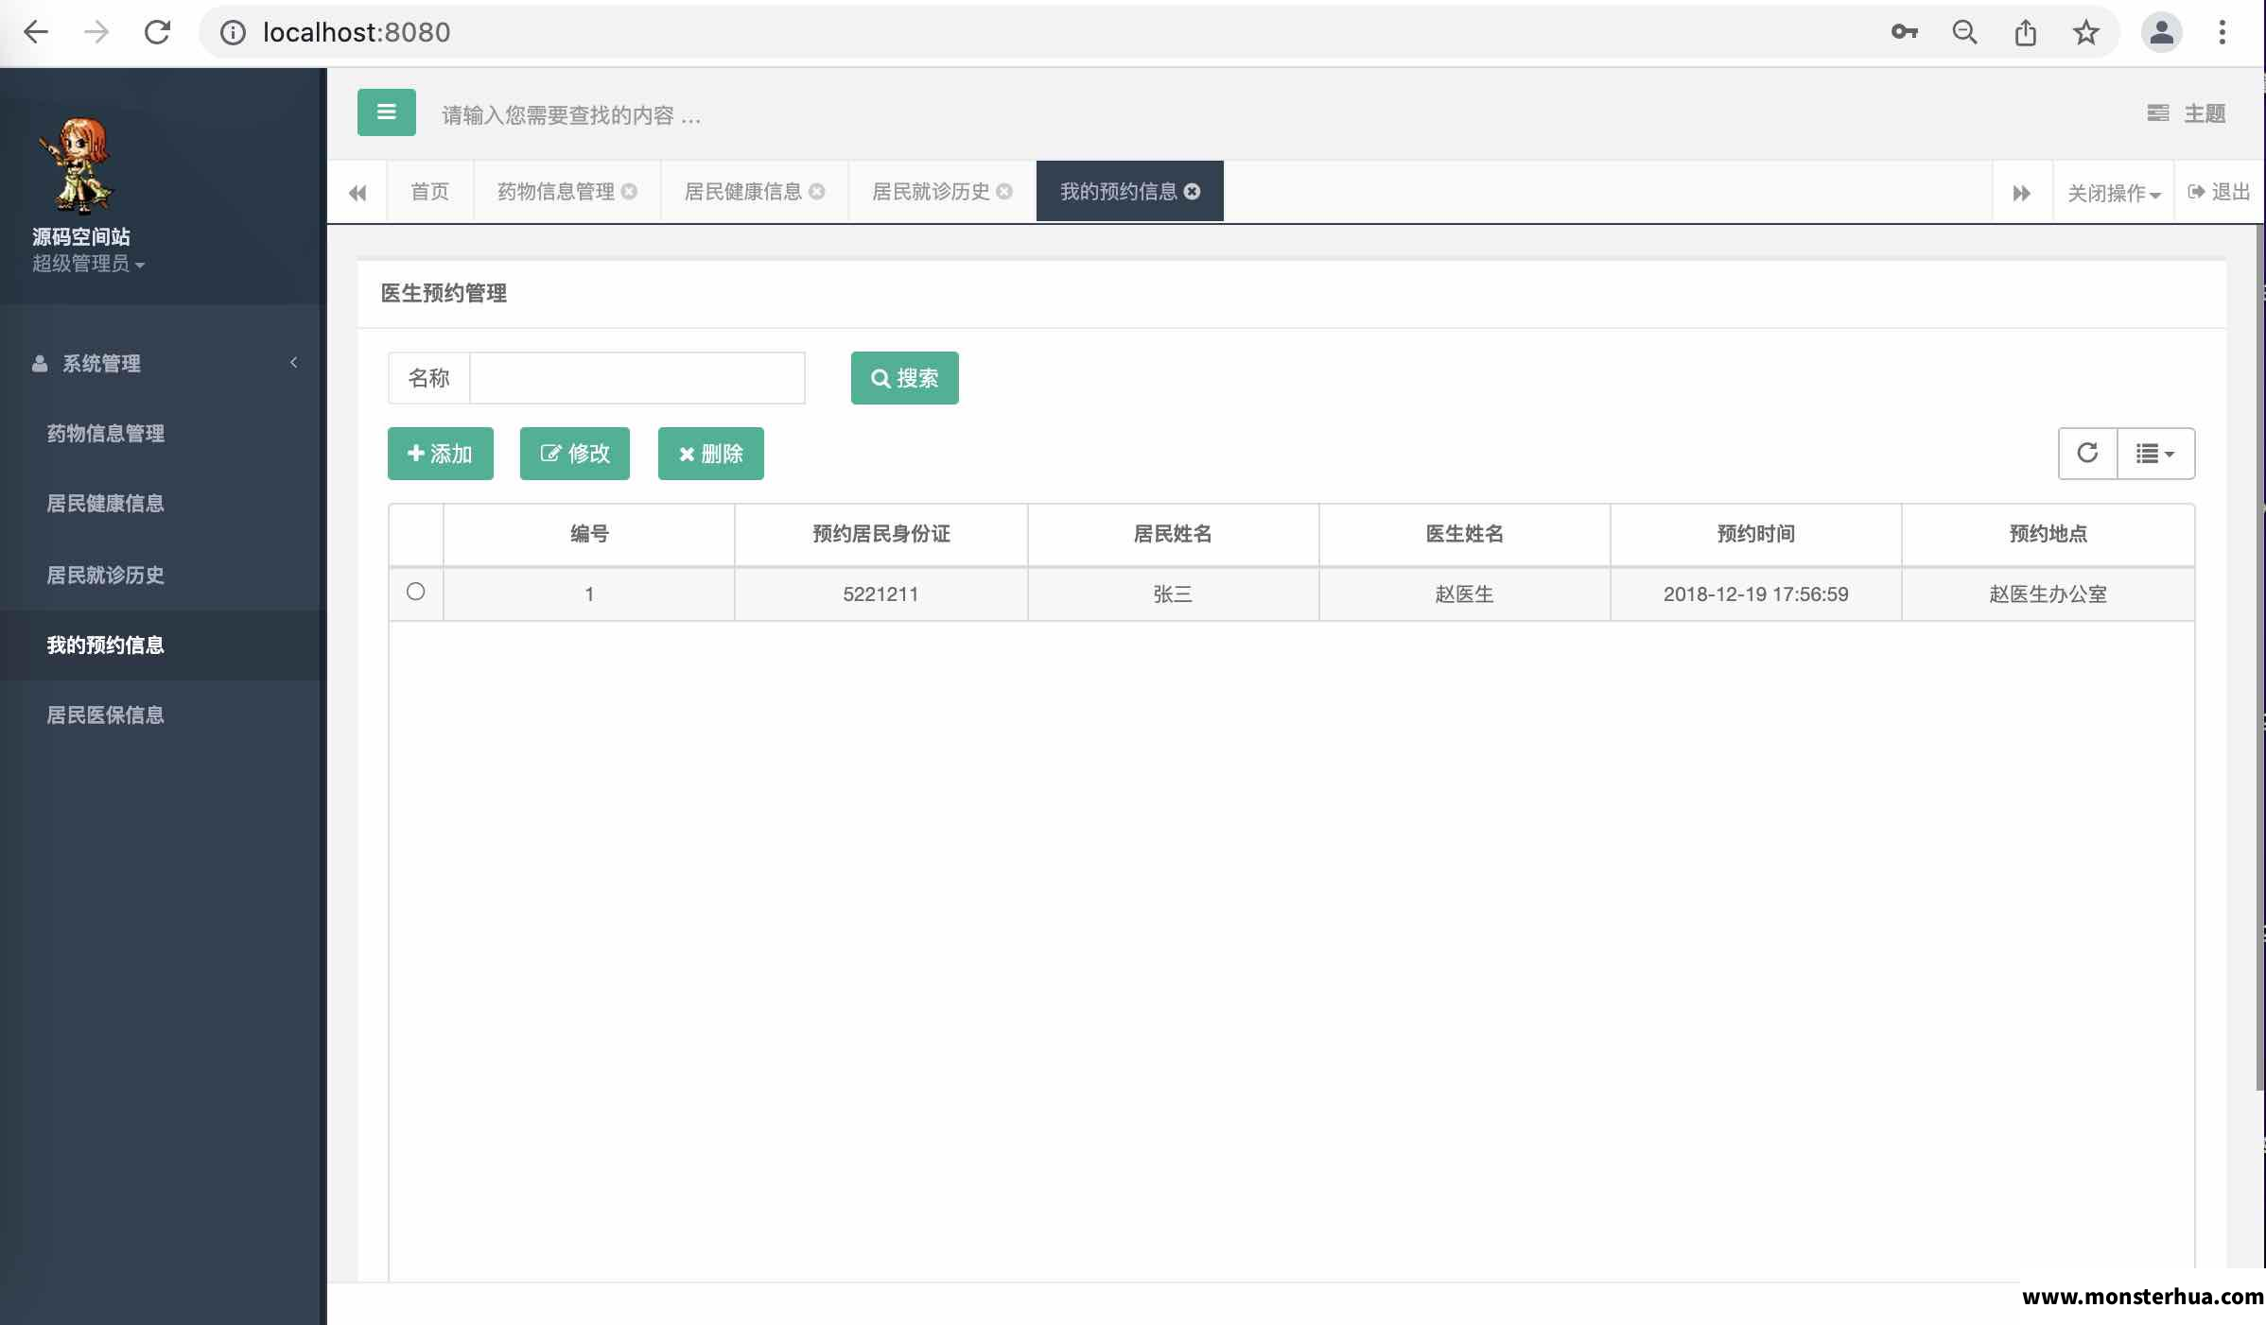Click the green 搜索 button
Image resolution: width=2266 pixels, height=1325 pixels.
point(905,378)
